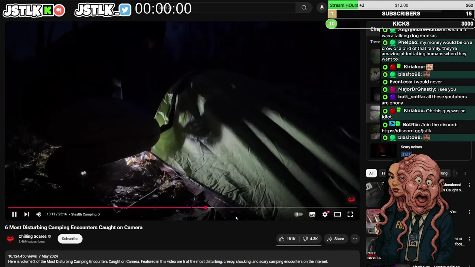Expand the Stealth Camping chapter

86,214
